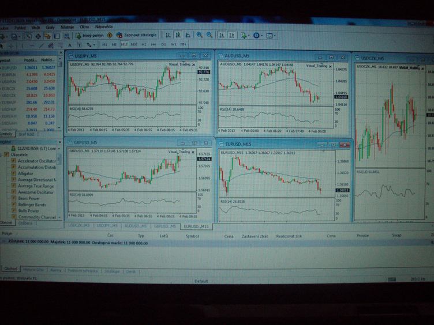Open the Grafy menu

tap(50, 27)
